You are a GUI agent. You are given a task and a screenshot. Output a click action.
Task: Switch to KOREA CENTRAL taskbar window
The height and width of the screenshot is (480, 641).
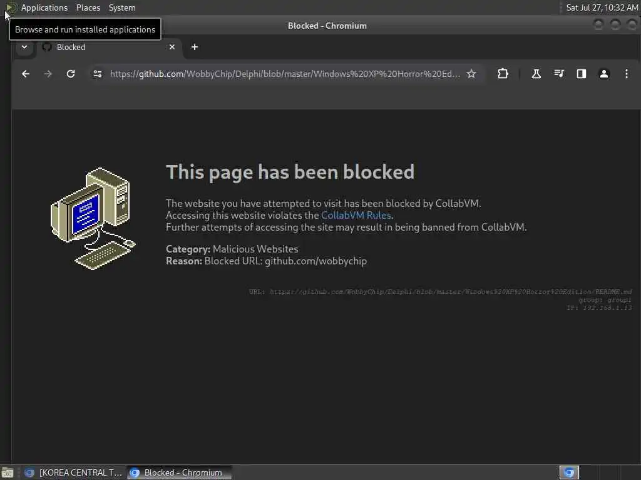[x=74, y=472]
